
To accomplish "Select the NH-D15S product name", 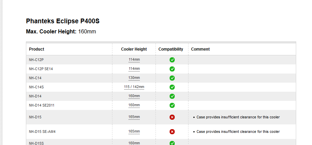I will point(36,143).
